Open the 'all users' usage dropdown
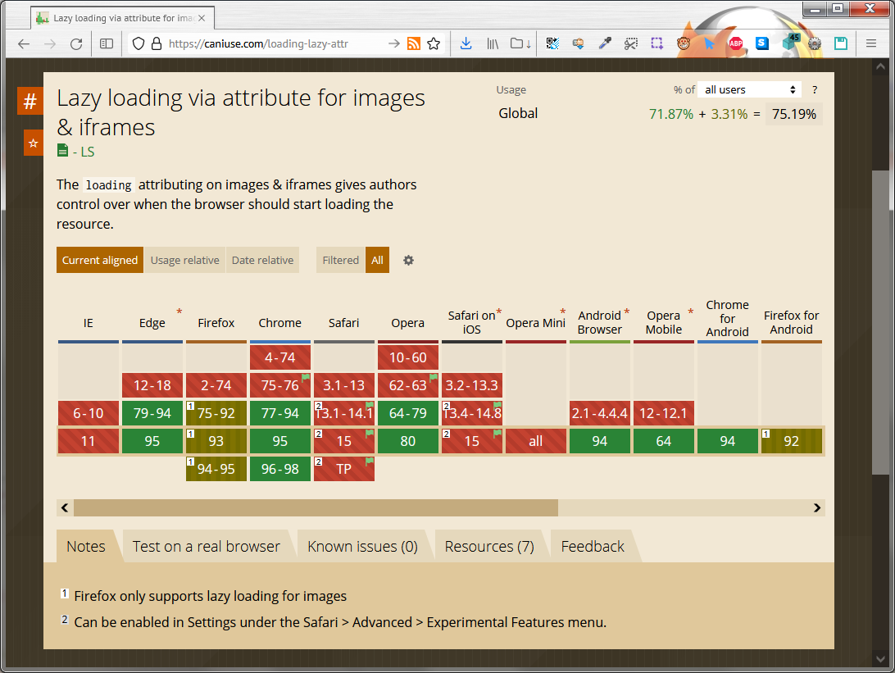 pos(749,89)
